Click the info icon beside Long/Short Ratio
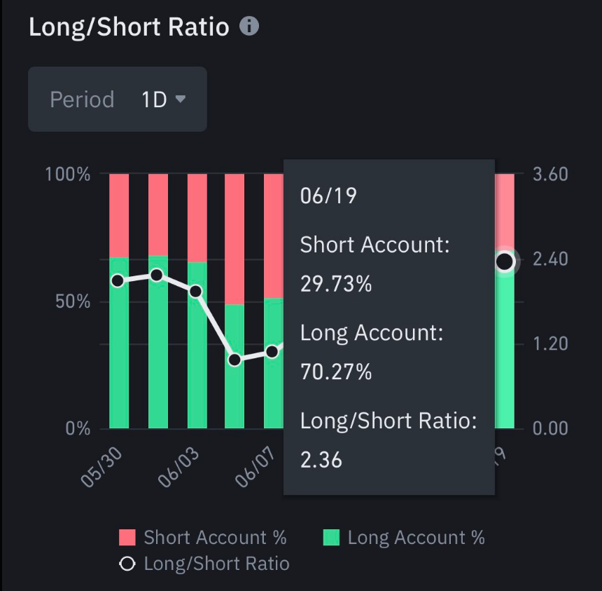 (249, 27)
